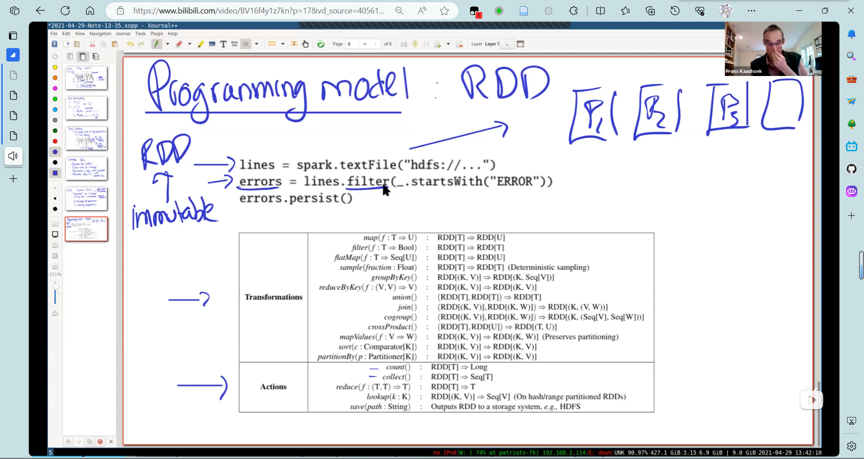Click the Undo arrow icon
This screenshot has width=864, height=459.
click(x=130, y=44)
